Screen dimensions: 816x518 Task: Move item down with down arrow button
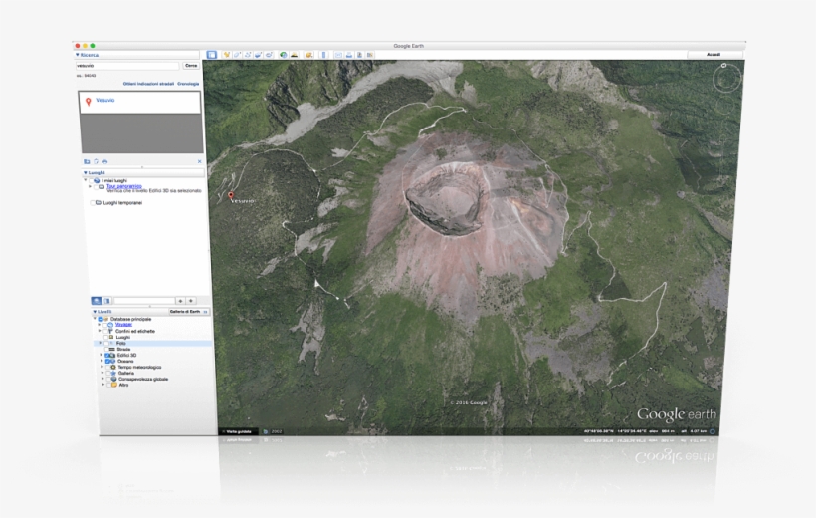191,301
